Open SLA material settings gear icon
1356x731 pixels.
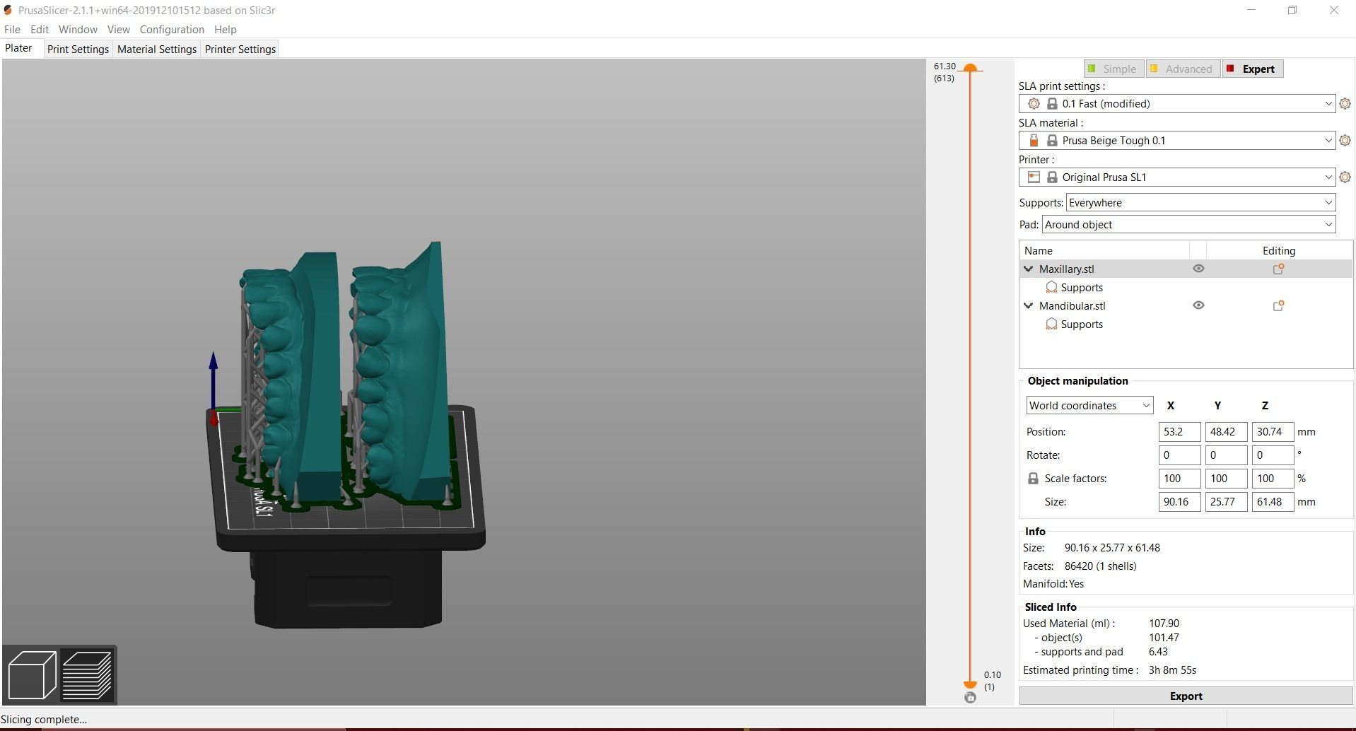[x=1345, y=141]
